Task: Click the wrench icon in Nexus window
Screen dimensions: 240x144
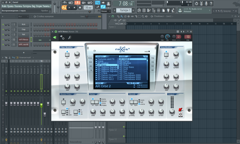Action: [x=70, y=37]
